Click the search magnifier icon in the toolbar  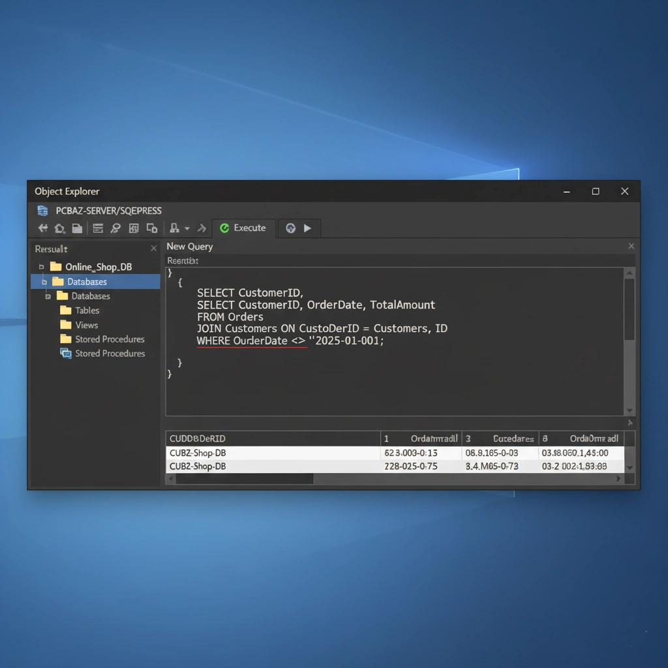[115, 228]
